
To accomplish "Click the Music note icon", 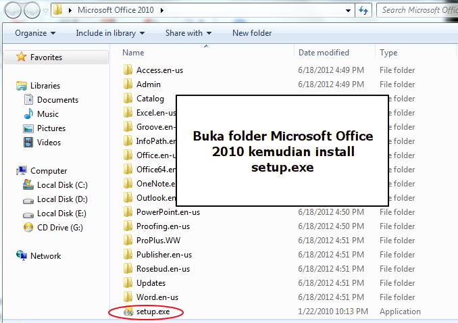I will [28, 114].
